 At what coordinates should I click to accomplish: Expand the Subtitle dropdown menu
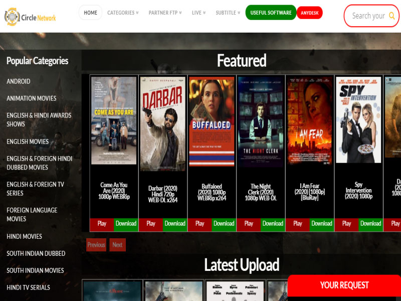(x=228, y=13)
